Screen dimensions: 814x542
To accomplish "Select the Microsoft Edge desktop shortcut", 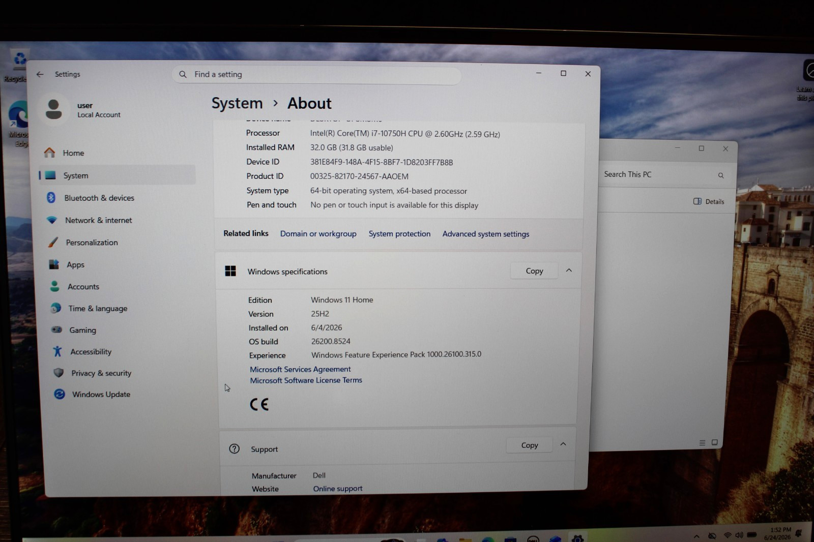I will pyautogui.click(x=19, y=124).
